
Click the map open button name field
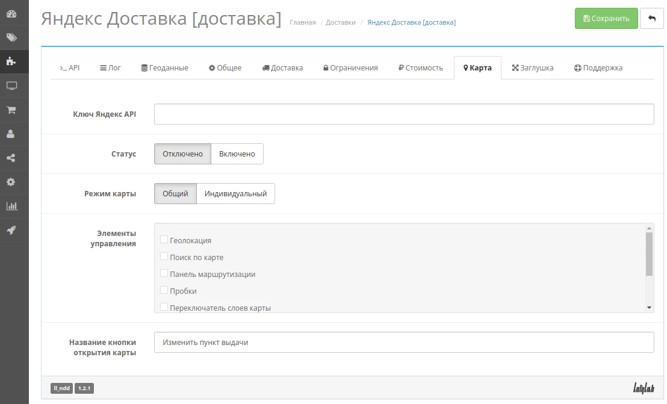pyautogui.click(x=404, y=343)
